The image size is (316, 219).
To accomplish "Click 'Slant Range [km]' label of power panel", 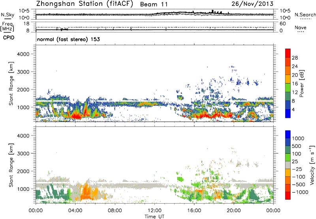I will pos(11,83).
